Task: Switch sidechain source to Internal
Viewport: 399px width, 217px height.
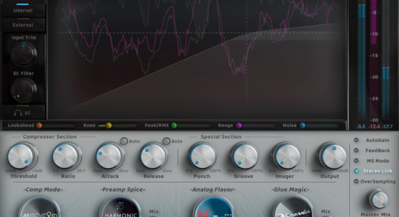Action: point(23,10)
